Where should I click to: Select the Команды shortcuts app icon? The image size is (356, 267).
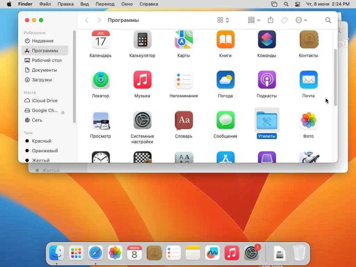(x=267, y=40)
